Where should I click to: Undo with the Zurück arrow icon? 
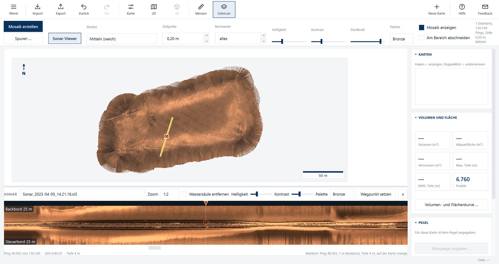coord(84,7)
